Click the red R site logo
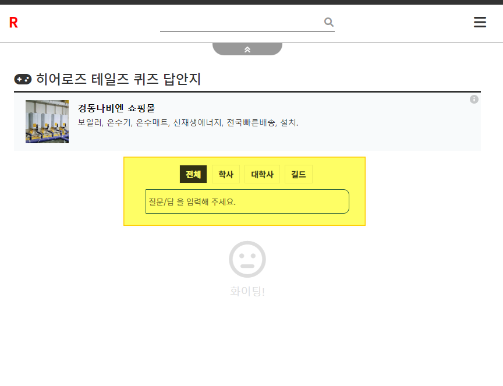This screenshot has width=503, height=386. click(x=13, y=23)
